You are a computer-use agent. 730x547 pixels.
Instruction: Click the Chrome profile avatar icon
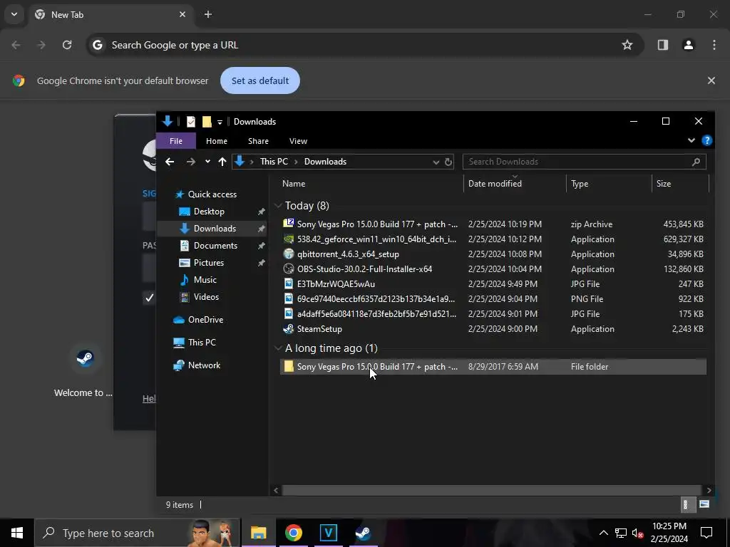pyautogui.click(x=688, y=45)
